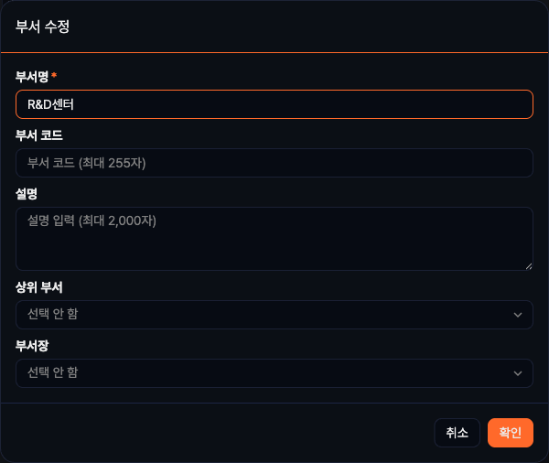Click the 설명 textarea resize handle
The height and width of the screenshot is (463, 549).
click(x=528, y=265)
